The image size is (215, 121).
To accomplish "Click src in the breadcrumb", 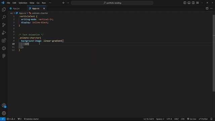I will (11, 13).
